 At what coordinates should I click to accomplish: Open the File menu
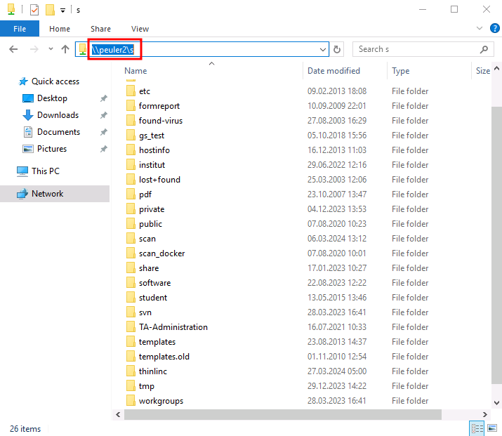20,29
